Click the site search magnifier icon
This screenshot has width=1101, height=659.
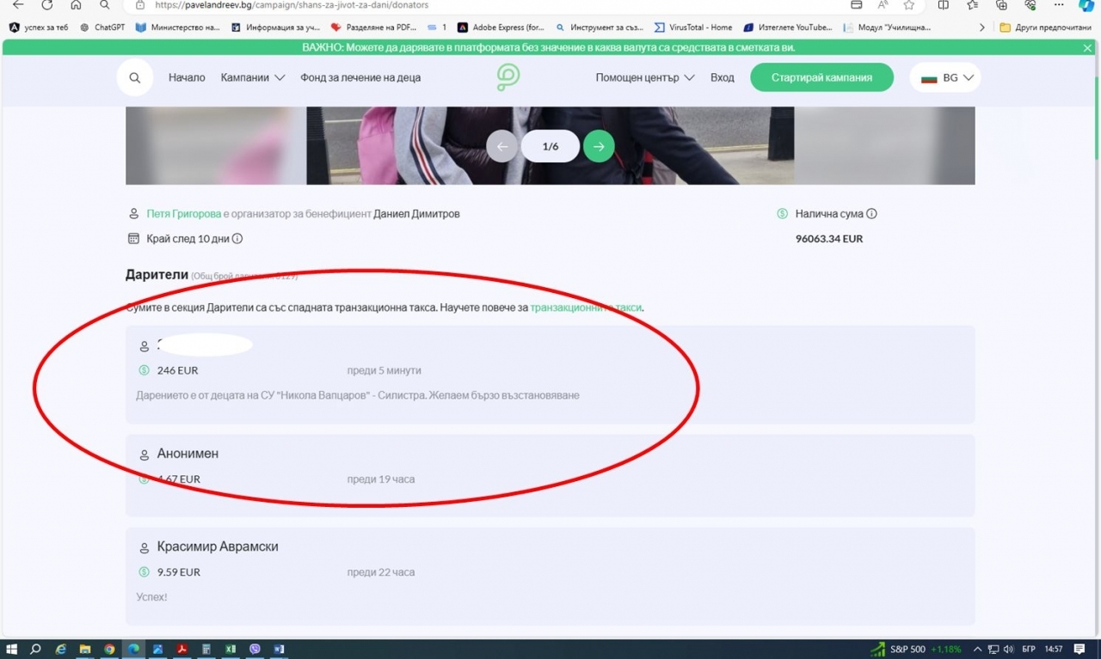click(x=135, y=77)
